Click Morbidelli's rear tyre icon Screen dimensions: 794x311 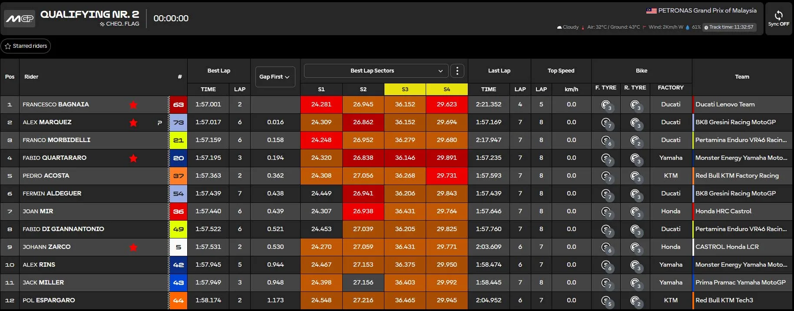click(x=635, y=140)
